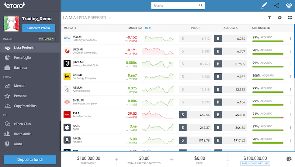
Task: Open the ENEL.MI price sparkline chart
Action: pos(158,102)
